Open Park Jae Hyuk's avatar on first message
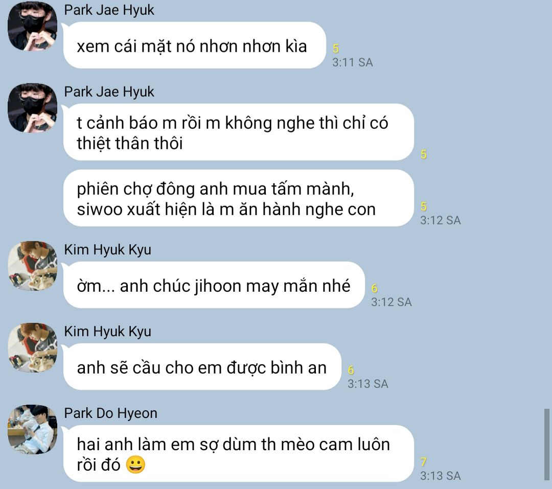Screen dimensions: 552x489 [32, 26]
